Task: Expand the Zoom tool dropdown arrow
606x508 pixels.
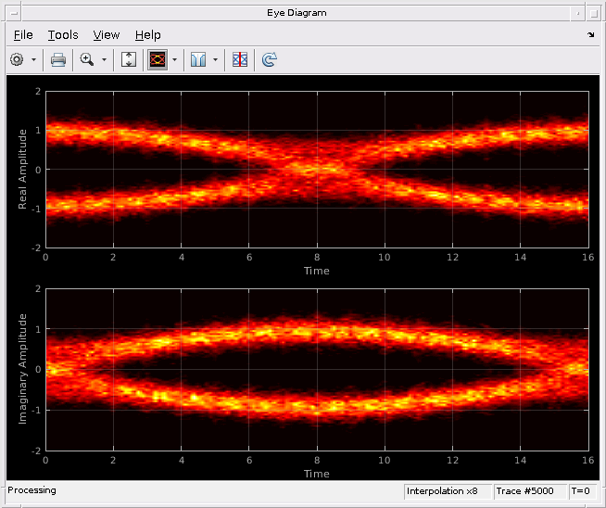Action: pos(104,59)
